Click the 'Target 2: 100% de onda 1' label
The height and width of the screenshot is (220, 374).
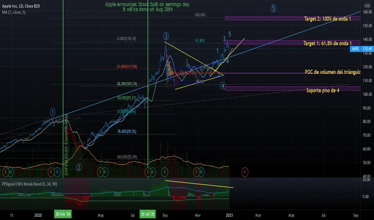pos(327,19)
